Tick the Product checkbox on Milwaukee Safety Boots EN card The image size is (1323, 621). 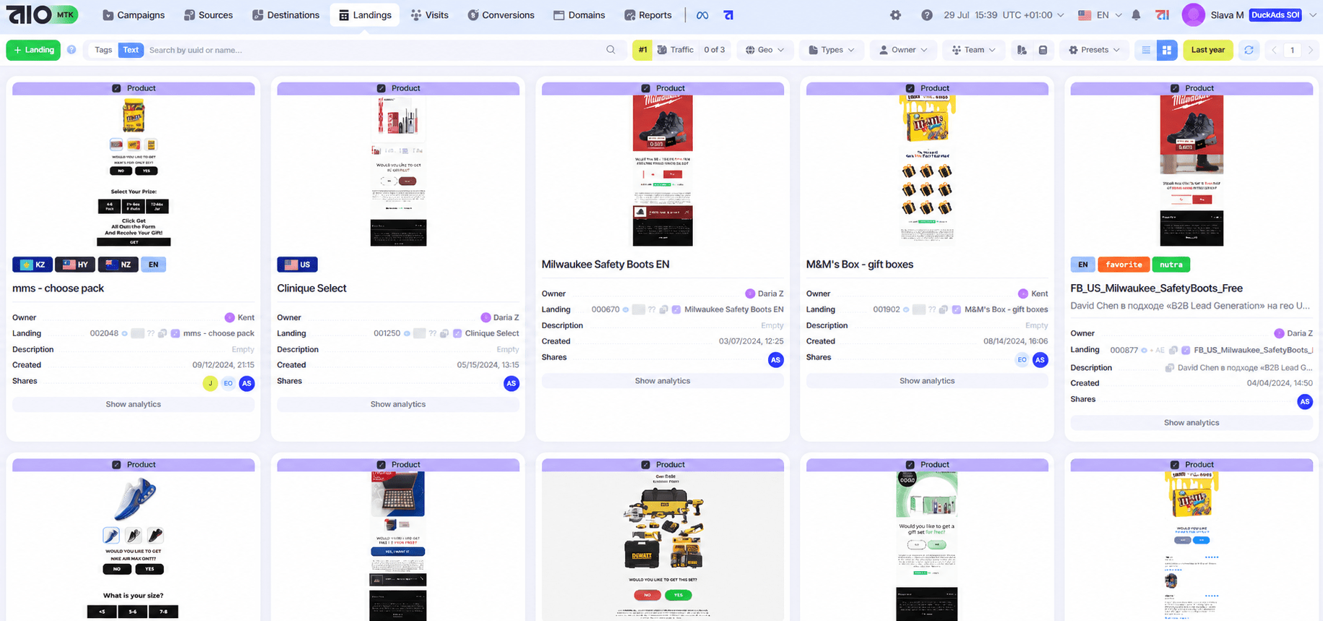click(645, 88)
